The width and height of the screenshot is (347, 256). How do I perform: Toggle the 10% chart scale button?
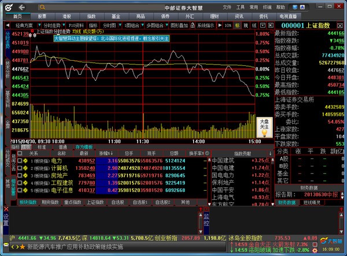[x=228, y=25]
